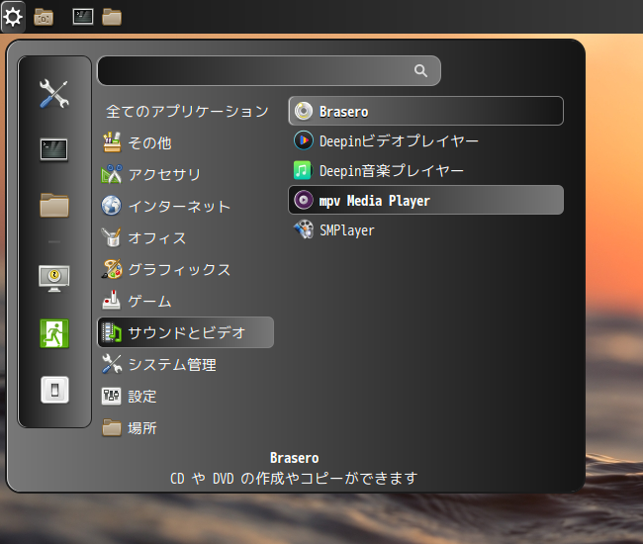The width and height of the screenshot is (643, 544).
Task: Focus the menu search field
Action: pos(269,71)
